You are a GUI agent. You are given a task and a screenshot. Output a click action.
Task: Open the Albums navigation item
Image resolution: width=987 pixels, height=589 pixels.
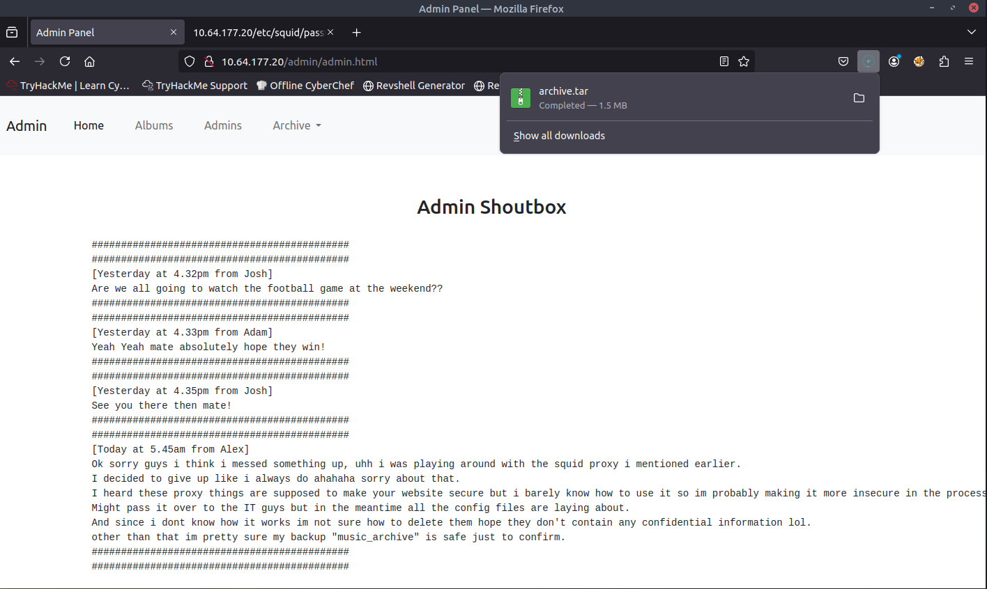154,125
